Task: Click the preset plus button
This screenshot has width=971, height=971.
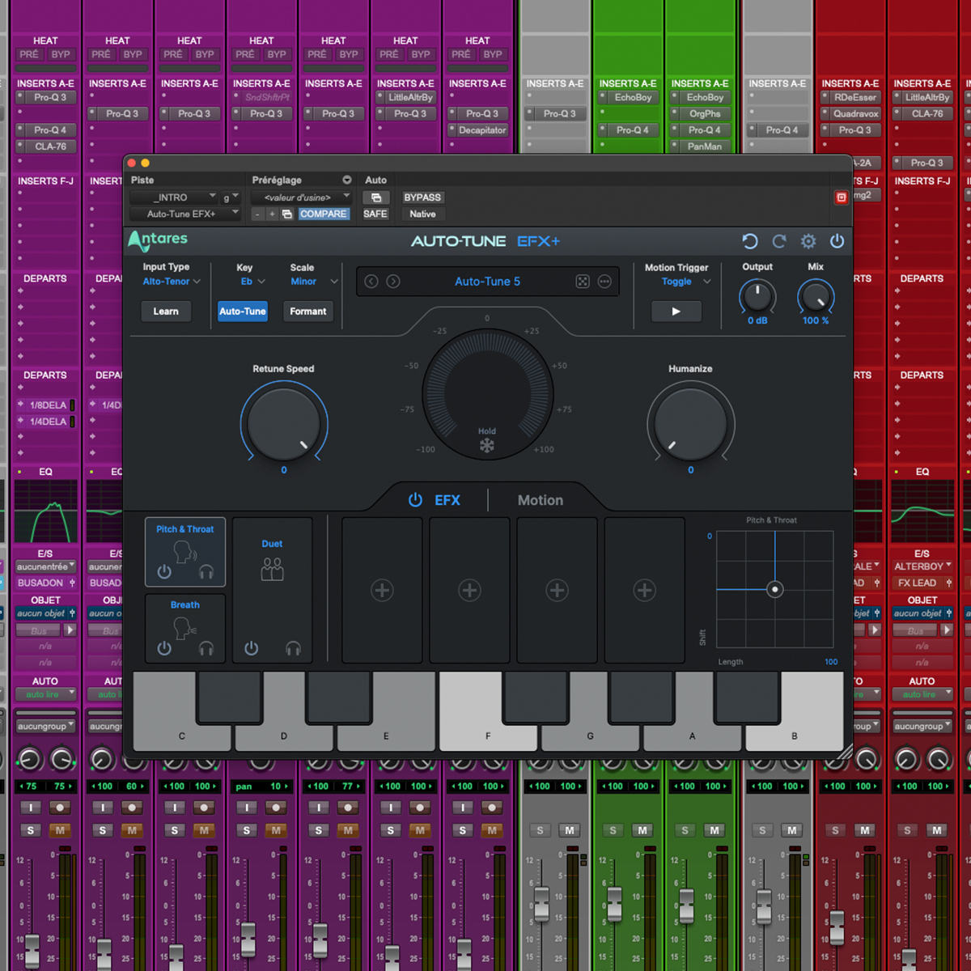Action: tap(272, 214)
